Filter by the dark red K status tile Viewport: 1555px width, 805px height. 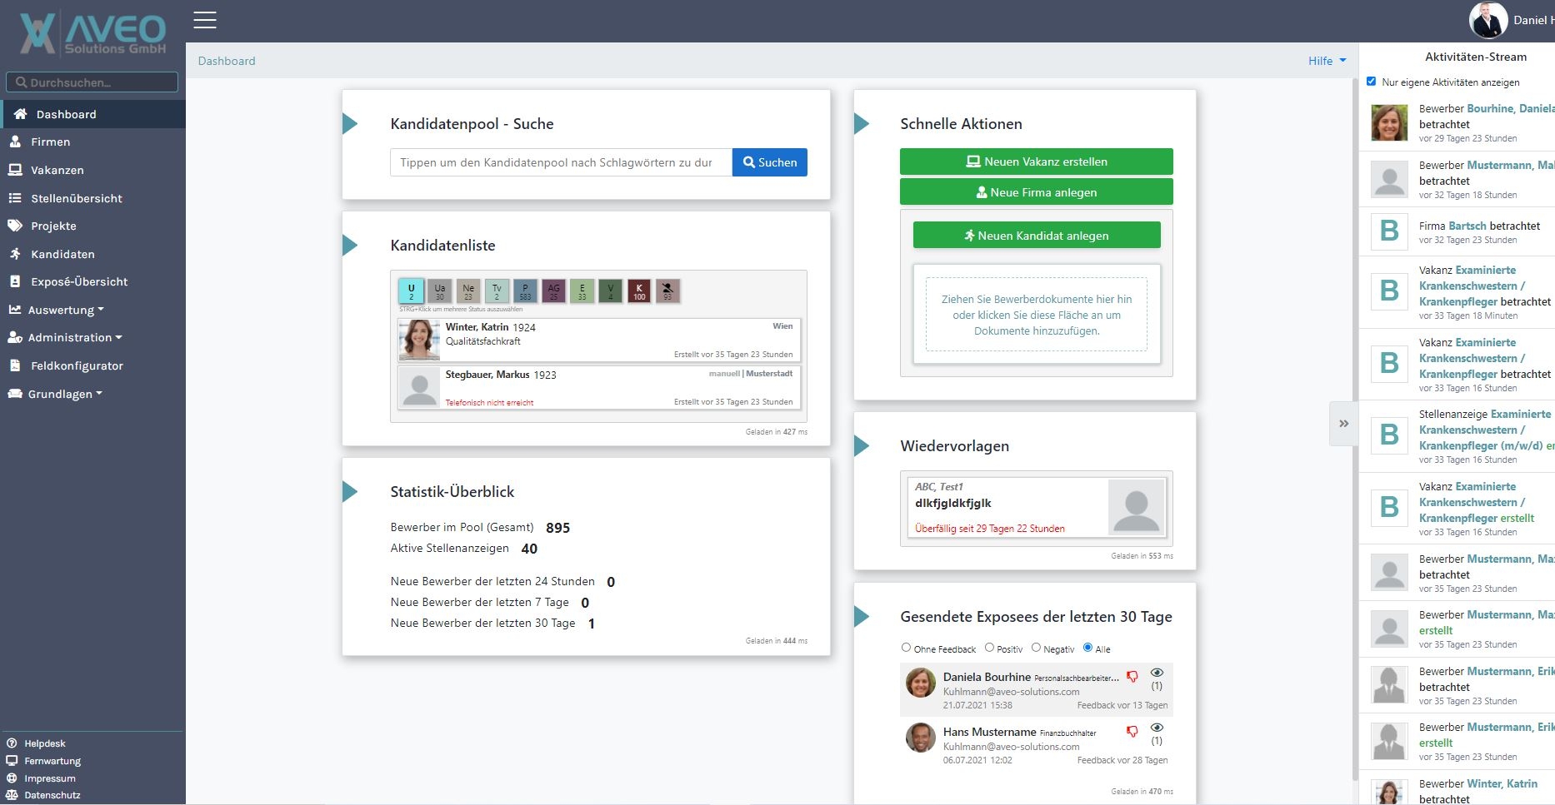(x=639, y=291)
